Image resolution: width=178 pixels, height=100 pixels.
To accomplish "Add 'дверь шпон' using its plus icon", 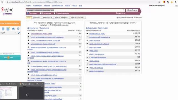I will pos(87,51).
